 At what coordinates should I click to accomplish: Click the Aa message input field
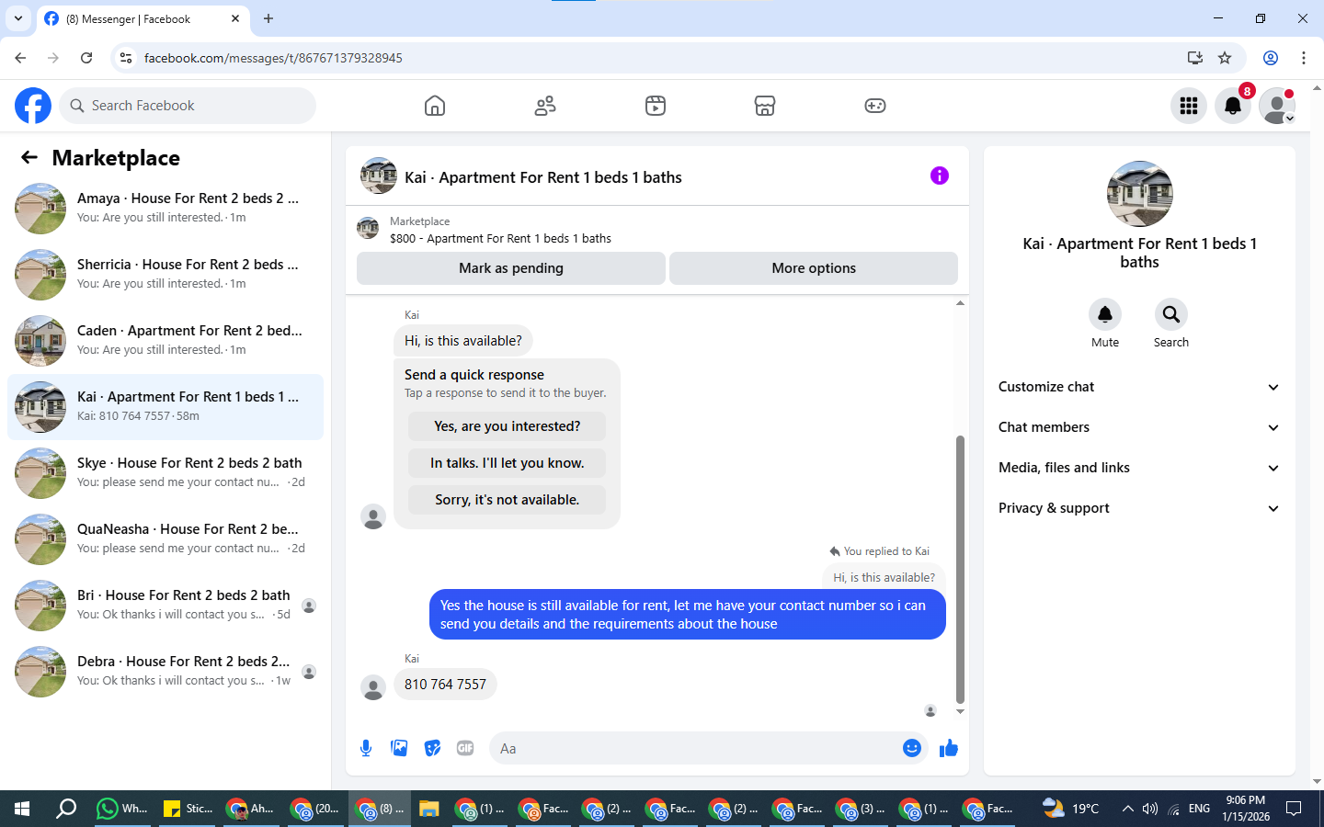click(708, 748)
